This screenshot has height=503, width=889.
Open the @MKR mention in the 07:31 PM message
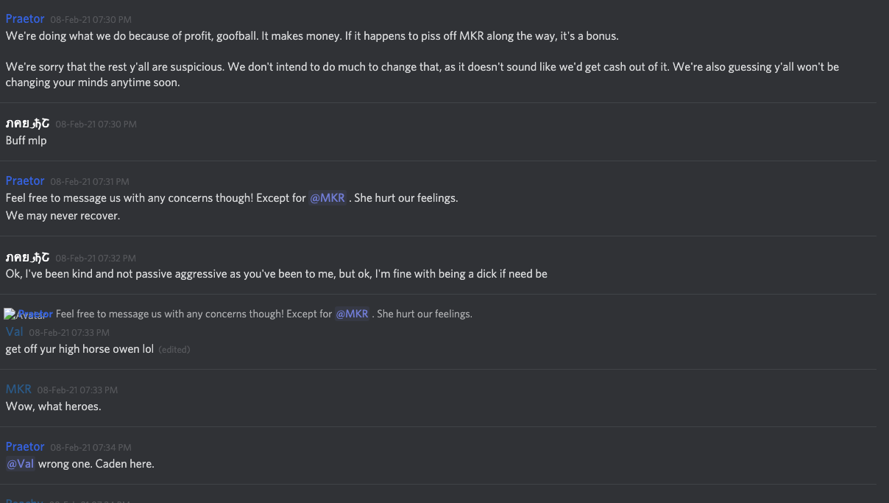pos(327,197)
